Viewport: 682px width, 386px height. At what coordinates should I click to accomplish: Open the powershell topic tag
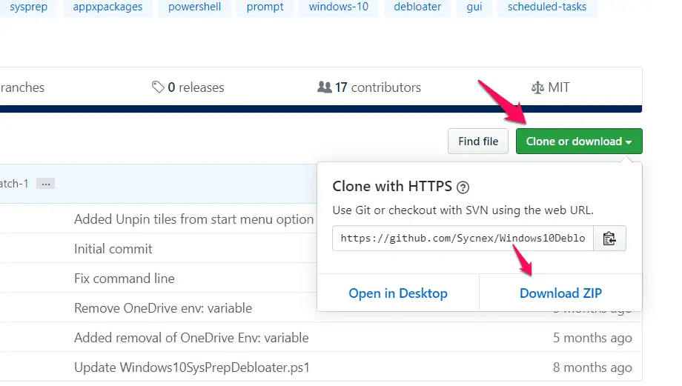194,7
